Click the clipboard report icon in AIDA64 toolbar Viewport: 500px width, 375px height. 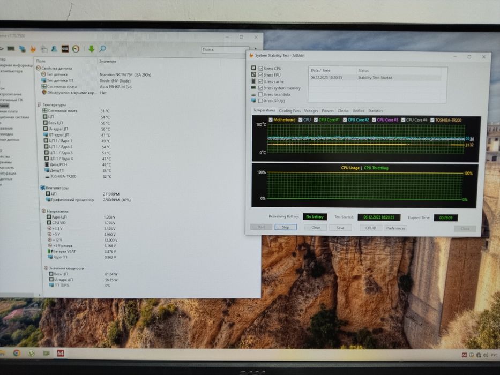click(x=44, y=49)
